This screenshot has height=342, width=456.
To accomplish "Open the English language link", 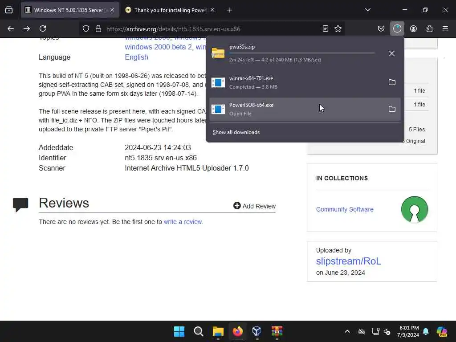I will coord(136,57).
